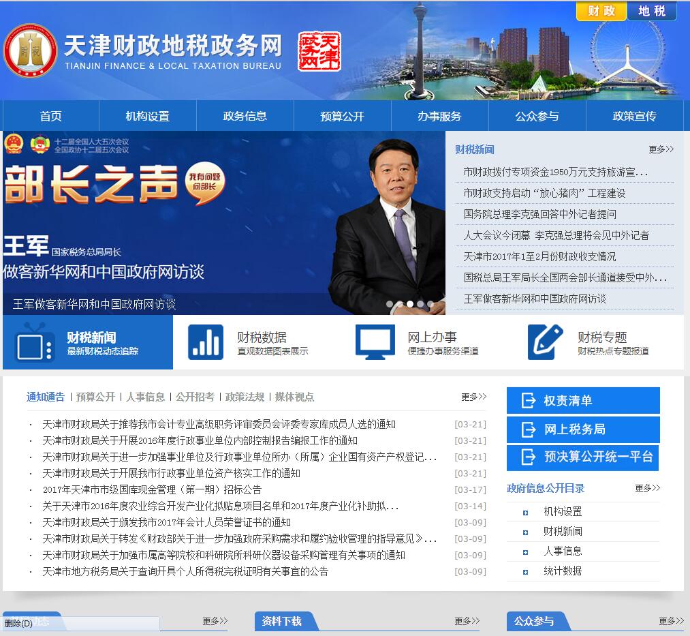
Task: Click the arrow icon on 权责清单 button
Action: (528, 401)
